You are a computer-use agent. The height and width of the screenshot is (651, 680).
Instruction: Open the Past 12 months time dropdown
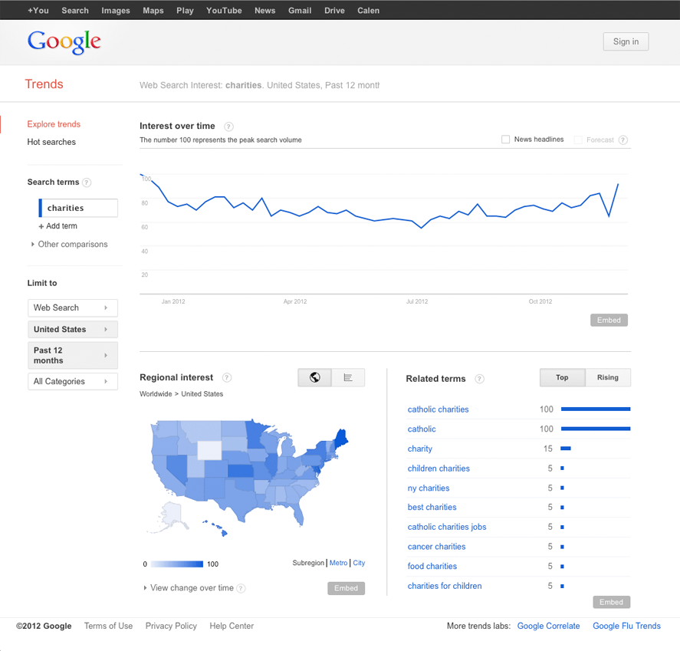tap(73, 355)
